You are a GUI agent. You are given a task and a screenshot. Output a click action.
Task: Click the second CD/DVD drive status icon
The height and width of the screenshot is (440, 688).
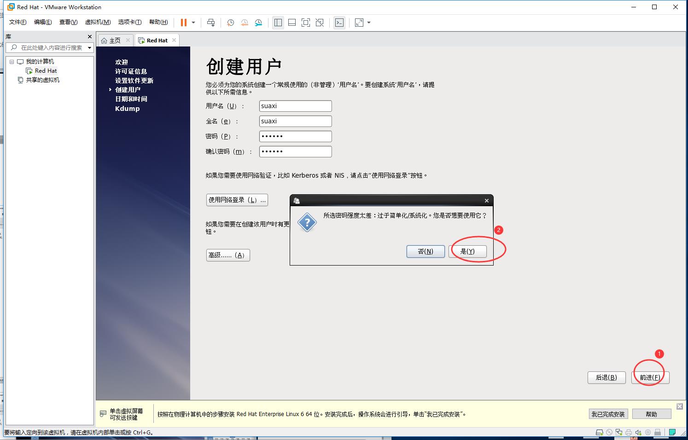[x=648, y=432]
